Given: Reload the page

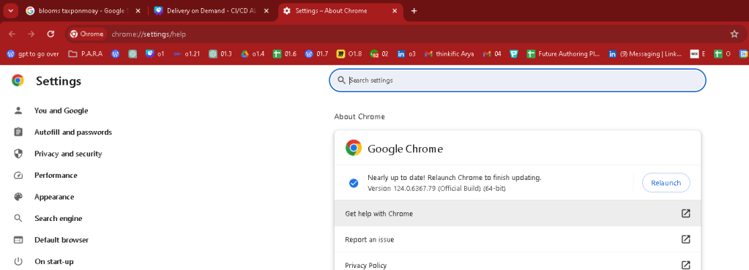Looking at the screenshot, I should [x=51, y=34].
